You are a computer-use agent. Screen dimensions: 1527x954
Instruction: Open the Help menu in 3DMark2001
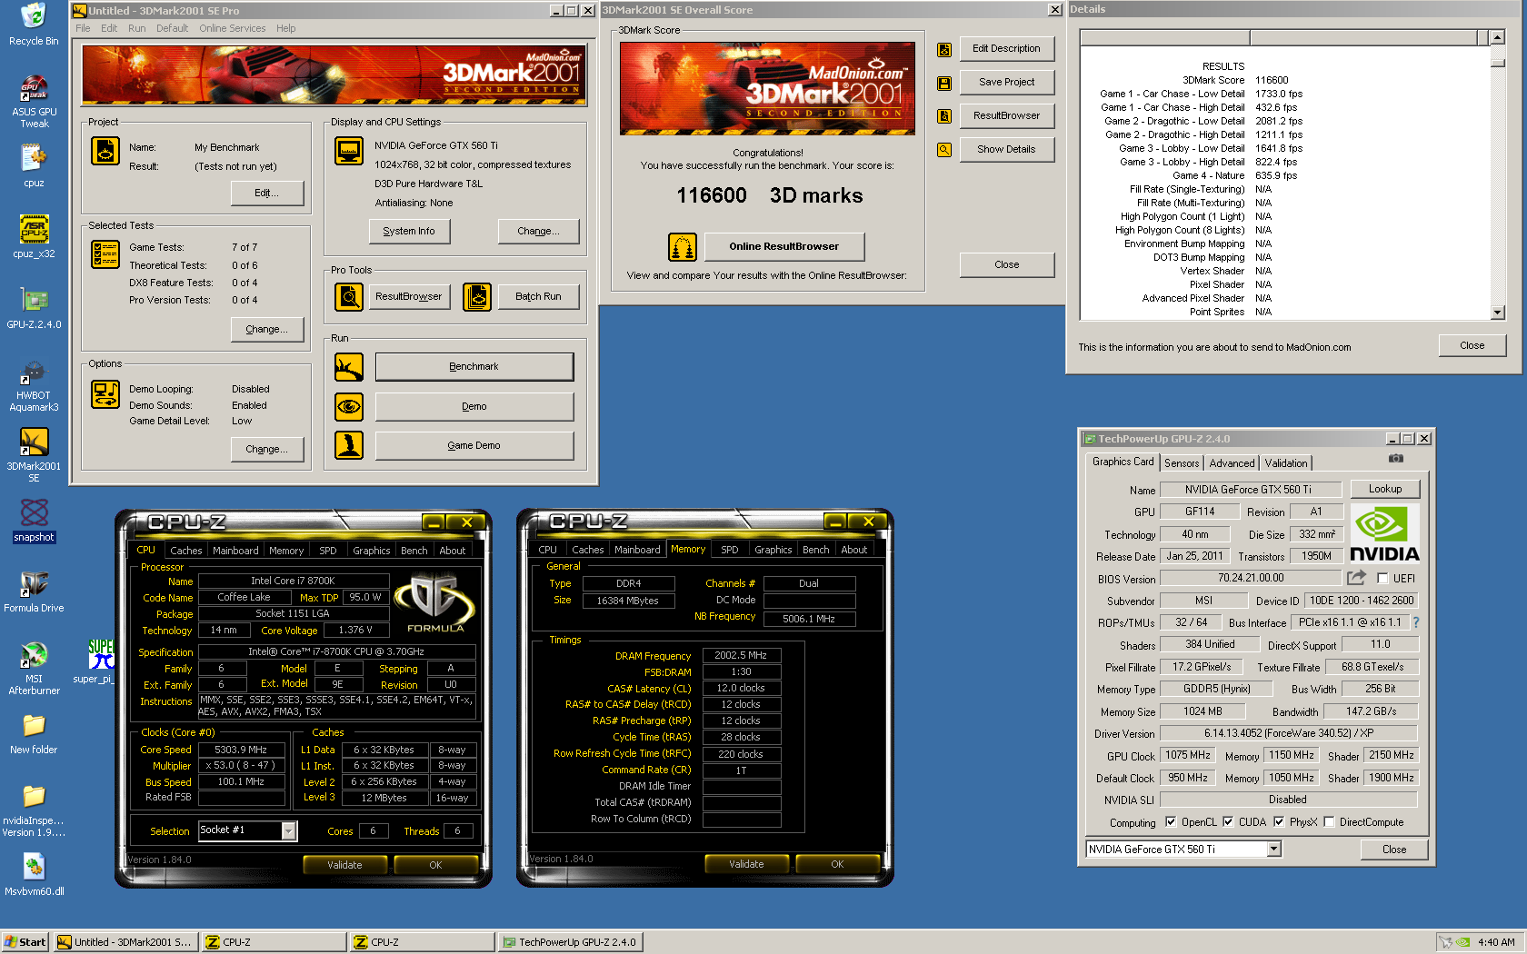[x=285, y=28]
